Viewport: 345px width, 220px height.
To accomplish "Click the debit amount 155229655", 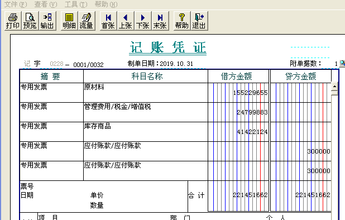I will (251, 93).
